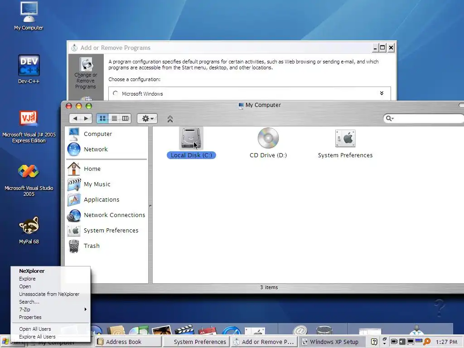Switch to Add or Remove P... taskbar button
This screenshot has height=348, width=464.
[264, 342]
